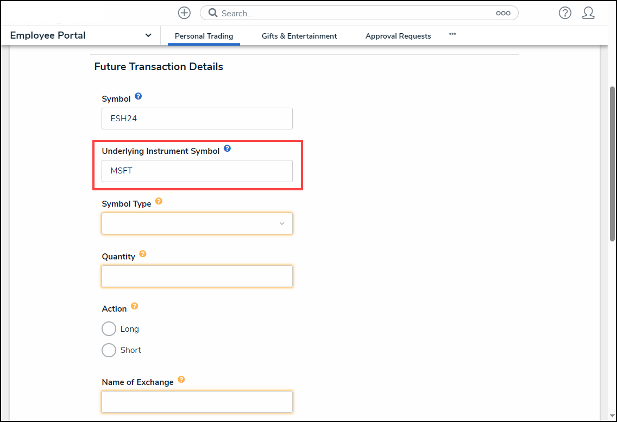Show the Symbol Type help tooltip icon
Image resolution: width=617 pixels, height=422 pixels.
click(x=159, y=201)
